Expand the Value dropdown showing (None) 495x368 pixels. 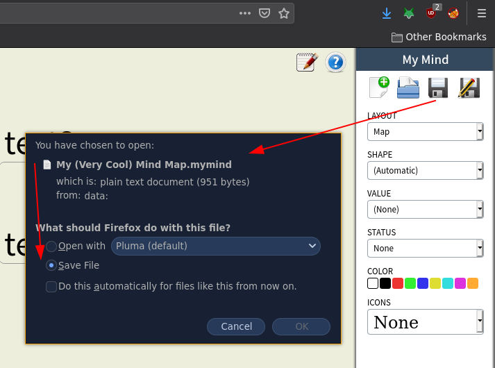point(426,209)
